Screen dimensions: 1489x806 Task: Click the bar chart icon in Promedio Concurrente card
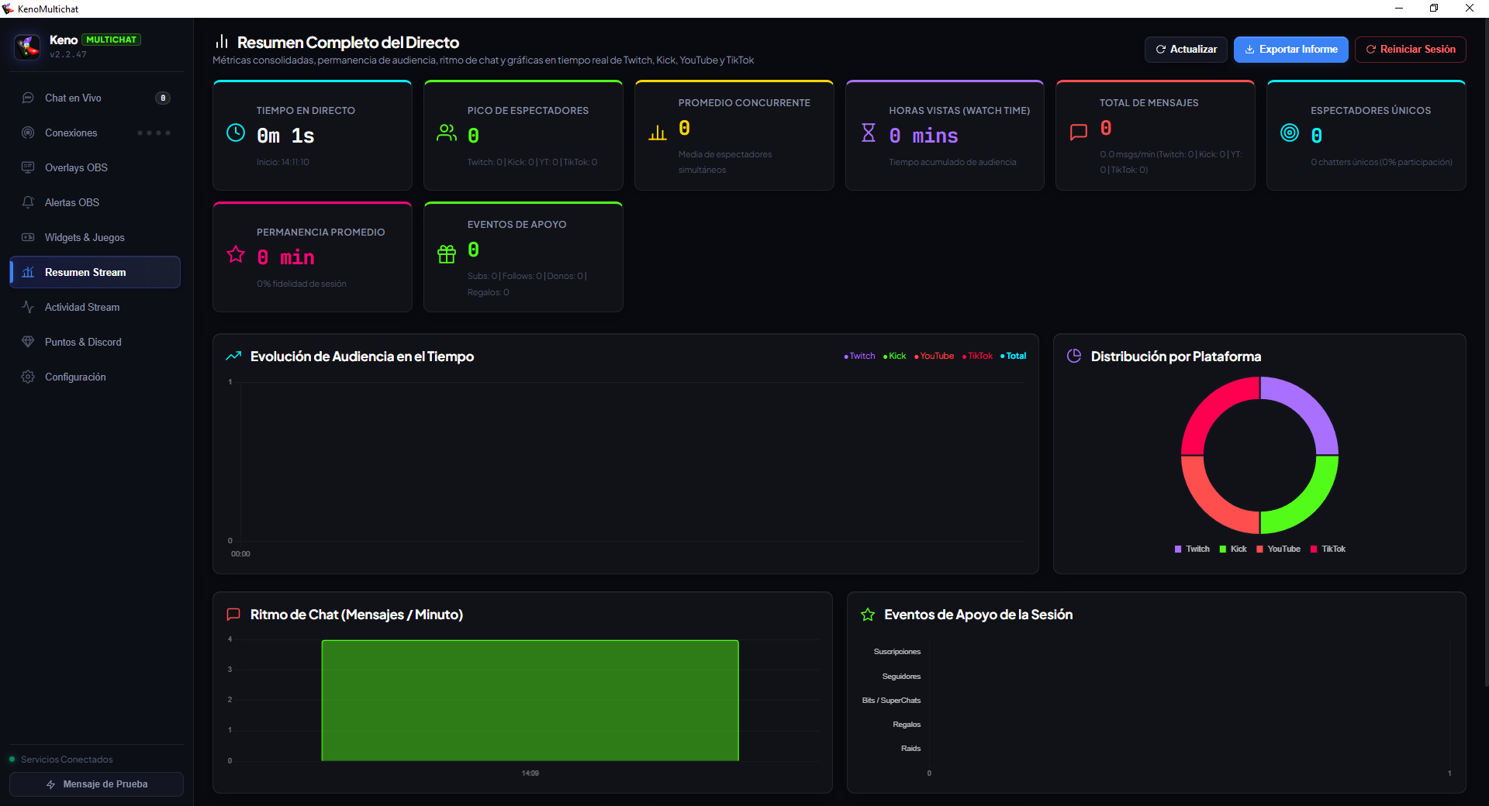coord(658,133)
